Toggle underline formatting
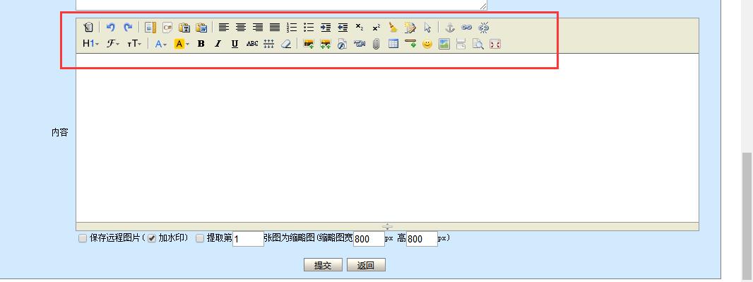753x282 pixels. pyautogui.click(x=235, y=44)
